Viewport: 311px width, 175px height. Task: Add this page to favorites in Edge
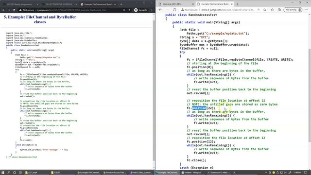tap(265, 10)
